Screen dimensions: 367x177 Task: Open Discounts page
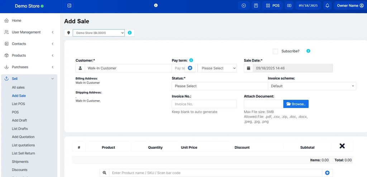point(20,170)
